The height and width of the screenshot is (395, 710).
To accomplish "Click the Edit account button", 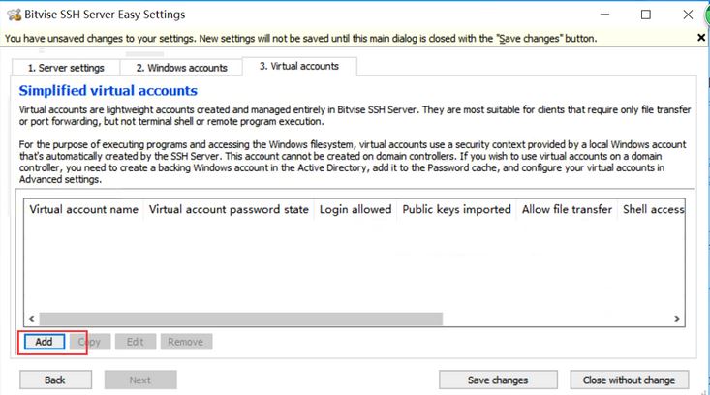I will coord(136,342).
